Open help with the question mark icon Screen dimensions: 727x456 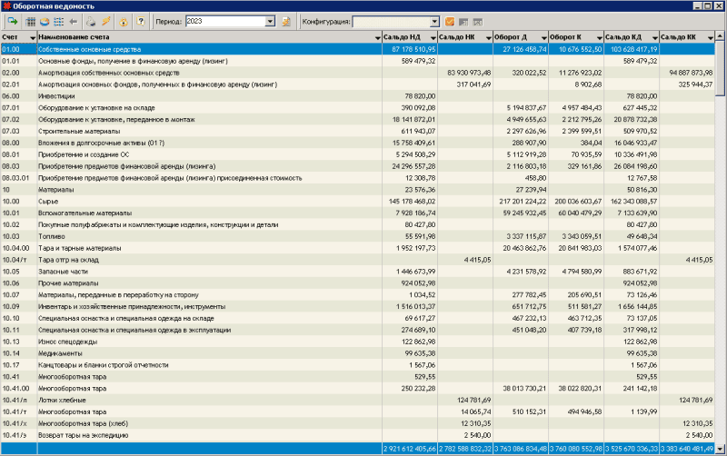pyautogui.click(x=140, y=20)
